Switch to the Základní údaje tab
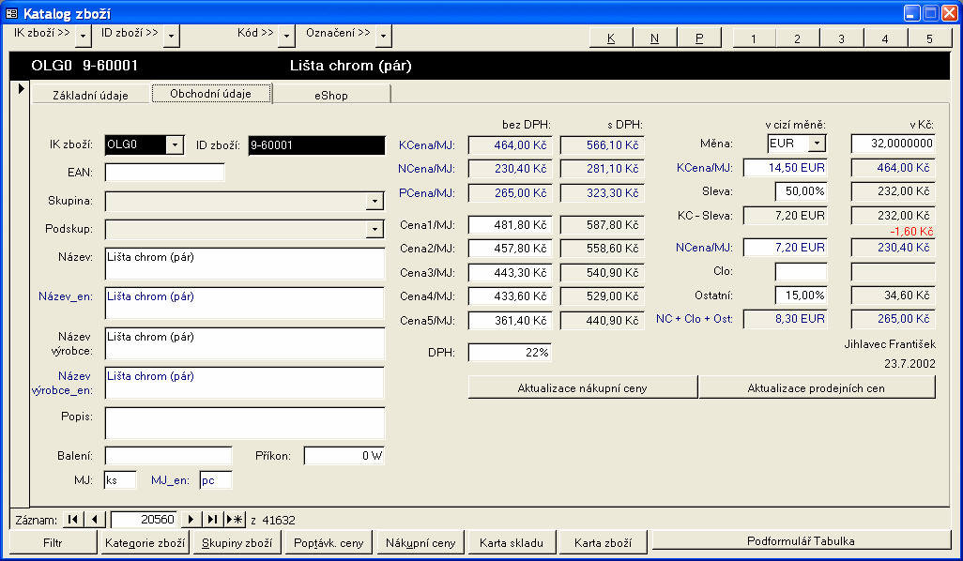 [x=90, y=95]
